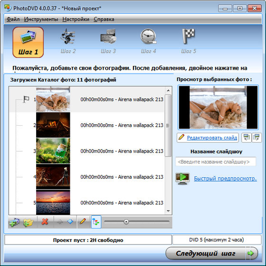Click the quick preview monitor icon

click(x=182, y=178)
